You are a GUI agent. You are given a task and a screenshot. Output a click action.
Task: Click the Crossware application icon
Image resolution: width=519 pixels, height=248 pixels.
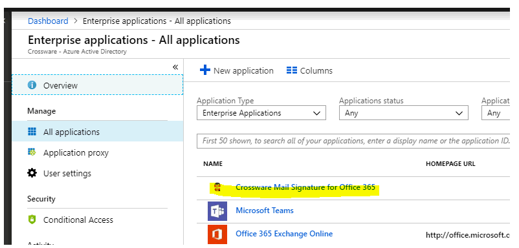[x=217, y=187]
